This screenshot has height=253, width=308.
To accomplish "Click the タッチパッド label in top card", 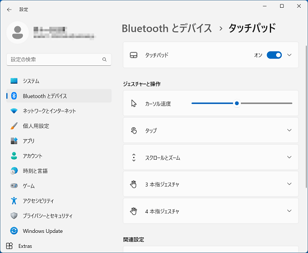I will point(157,55).
